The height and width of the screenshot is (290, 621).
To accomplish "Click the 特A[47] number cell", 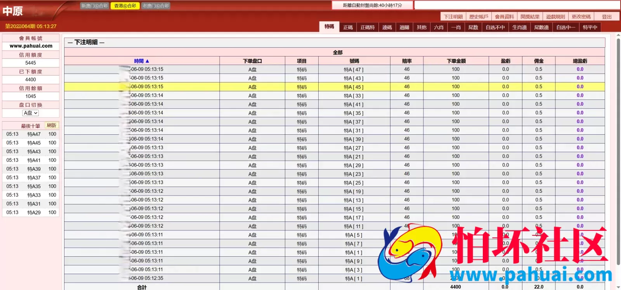I will point(354,70).
